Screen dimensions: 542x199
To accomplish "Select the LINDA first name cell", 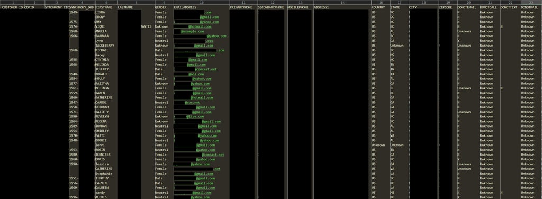I will coord(100,12).
